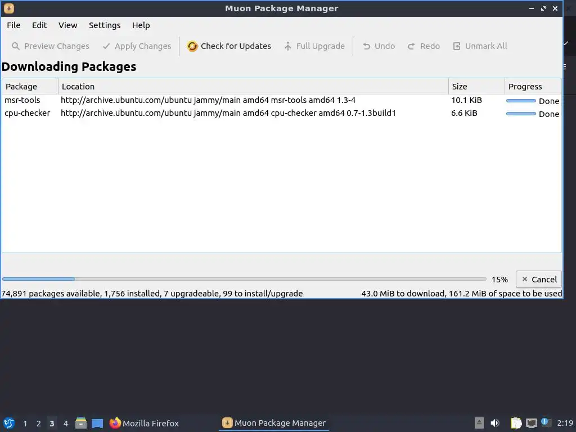This screenshot has width=576, height=432.
Task: Click Muon Package Manager taskbar entry
Action: pyautogui.click(x=274, y=423)
